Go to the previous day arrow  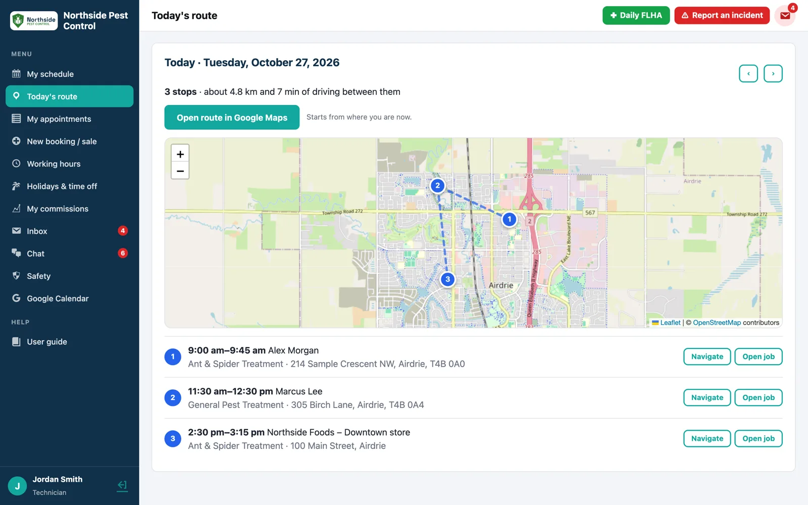coord(748,74)
